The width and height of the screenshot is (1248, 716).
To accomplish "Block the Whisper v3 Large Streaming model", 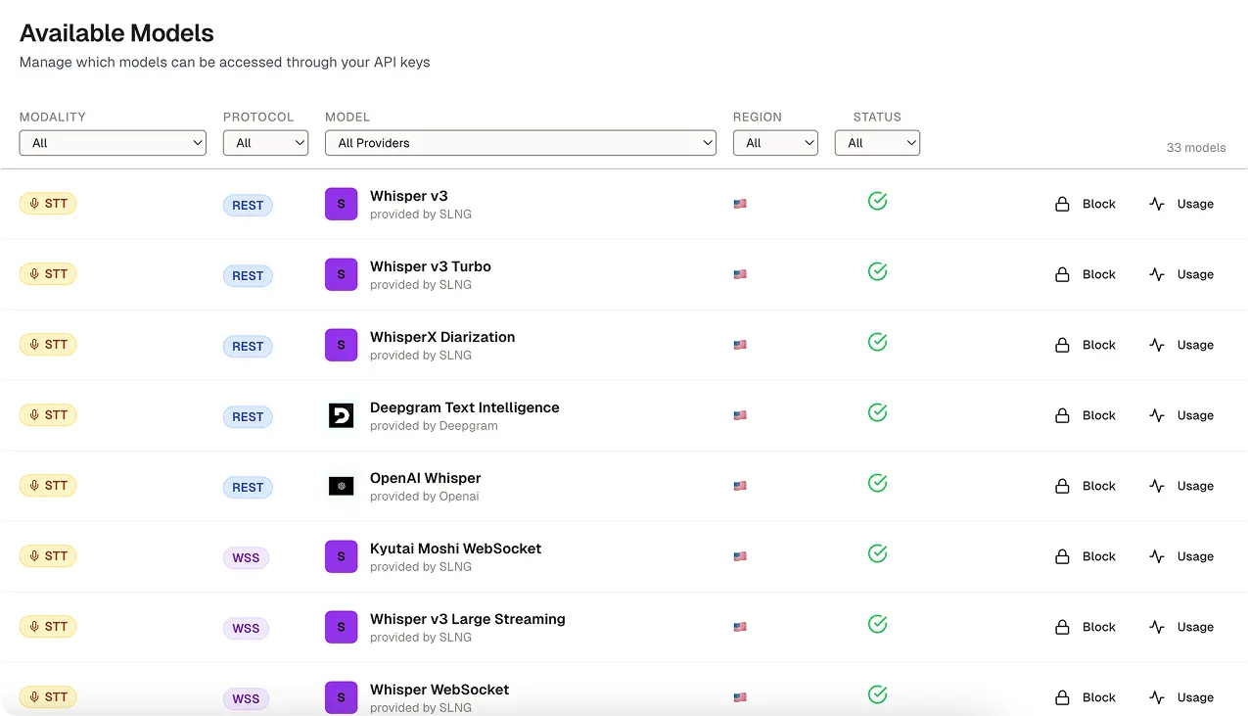I will pos(1086,627).
